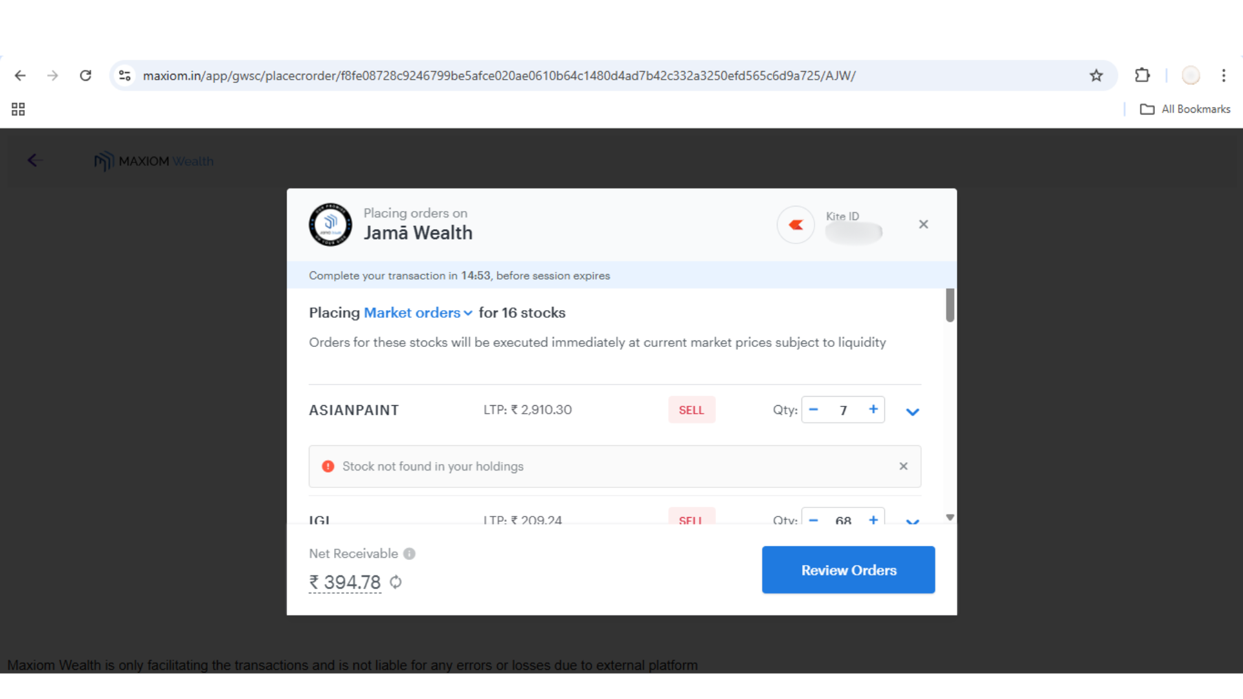Reload the current page
Viewport: 1243px width, 699px height.
click(85, 76)
